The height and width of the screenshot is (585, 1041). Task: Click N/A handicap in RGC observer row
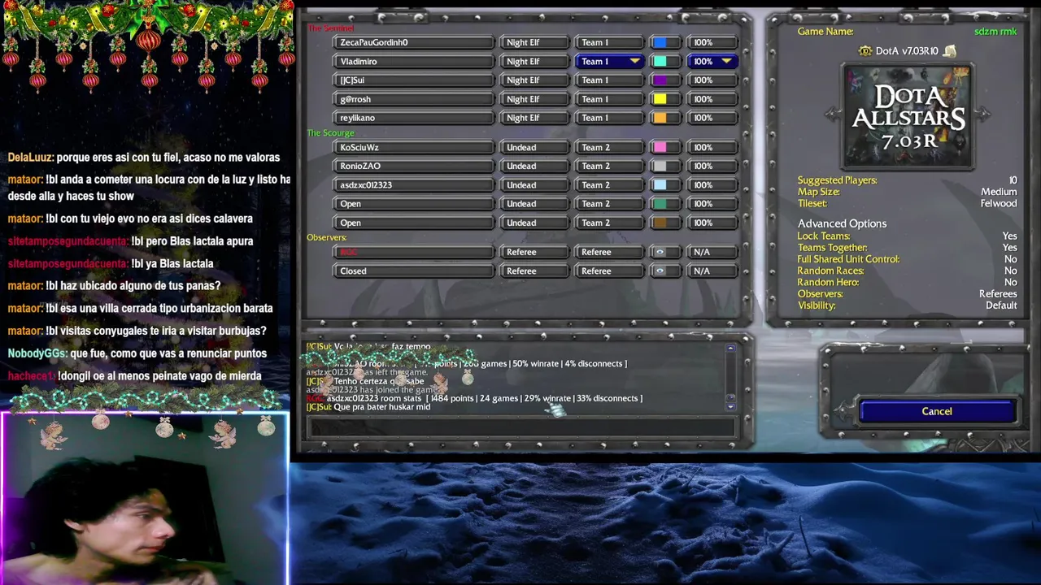712,252
